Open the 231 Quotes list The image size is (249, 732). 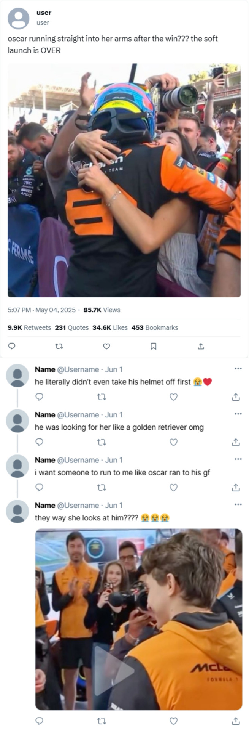[71, 327]
